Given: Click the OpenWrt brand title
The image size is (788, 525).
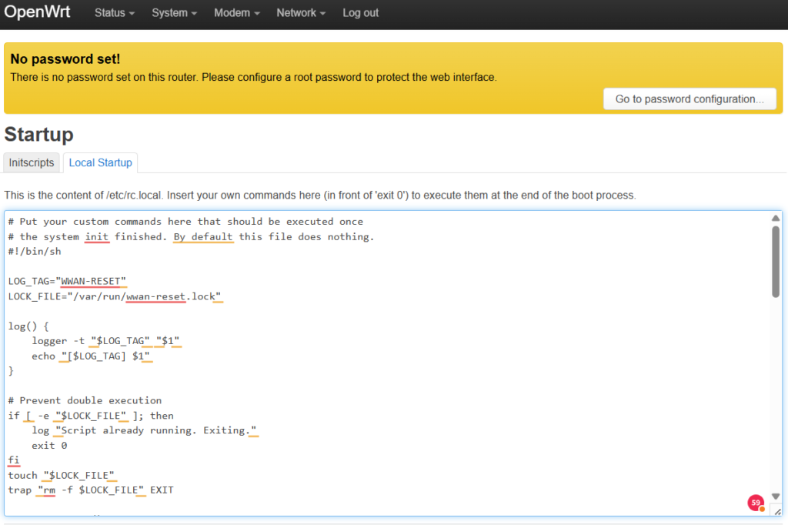Looking at the screenshot, I should (x=37, y=12).
